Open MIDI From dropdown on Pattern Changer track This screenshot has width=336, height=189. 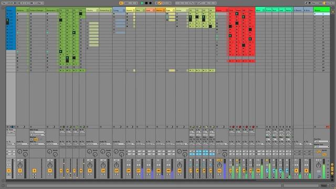[x=37, y=132]
